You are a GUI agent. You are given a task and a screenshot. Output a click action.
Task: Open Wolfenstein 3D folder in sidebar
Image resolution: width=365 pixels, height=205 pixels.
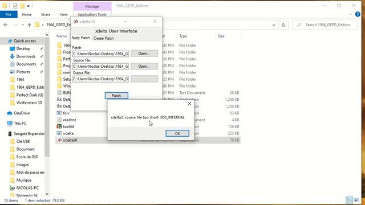click(x=29, y=102)
